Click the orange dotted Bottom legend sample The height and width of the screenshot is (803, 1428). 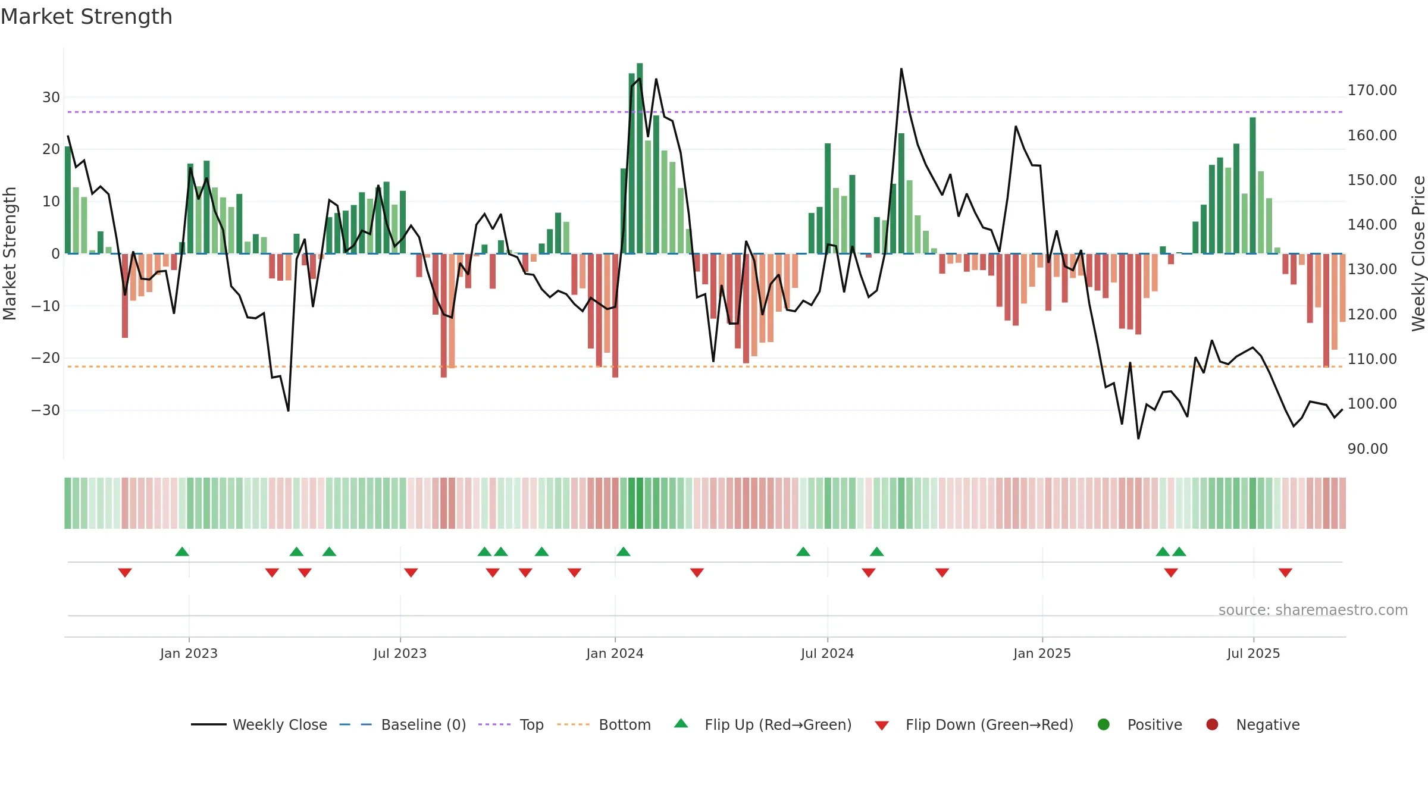point(574,724)
